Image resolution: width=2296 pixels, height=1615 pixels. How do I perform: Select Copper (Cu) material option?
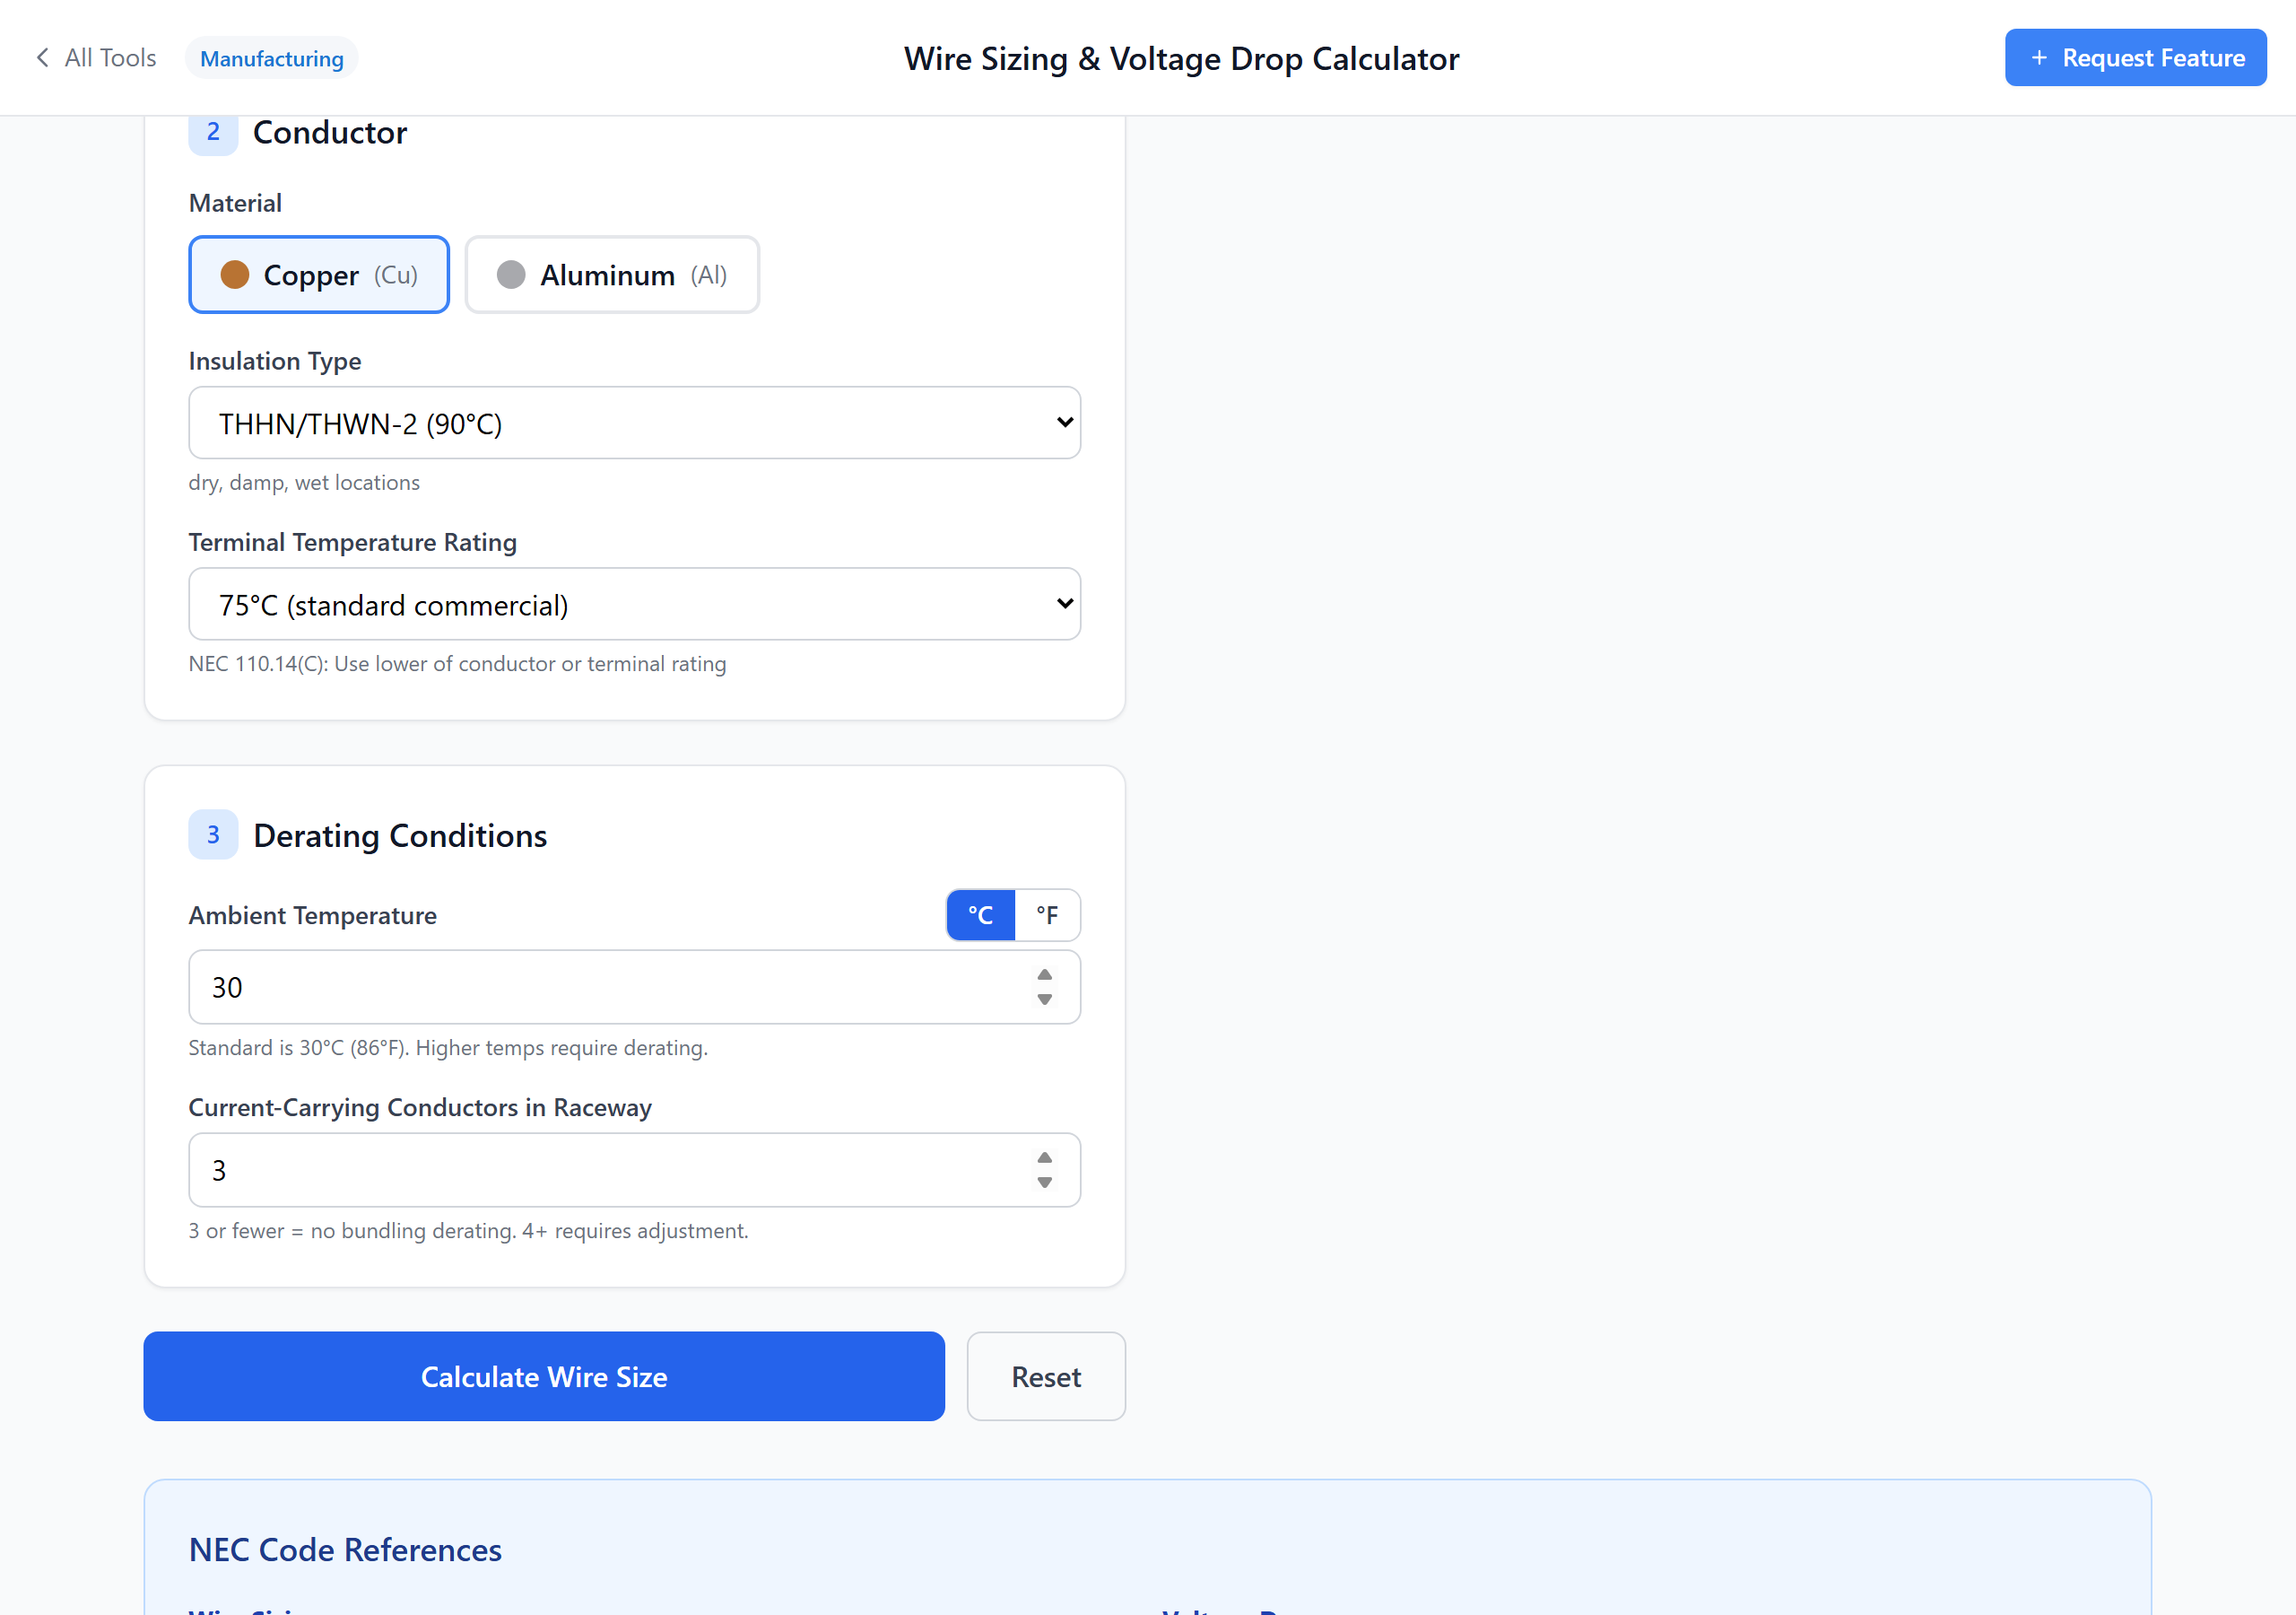coord(319,275)
